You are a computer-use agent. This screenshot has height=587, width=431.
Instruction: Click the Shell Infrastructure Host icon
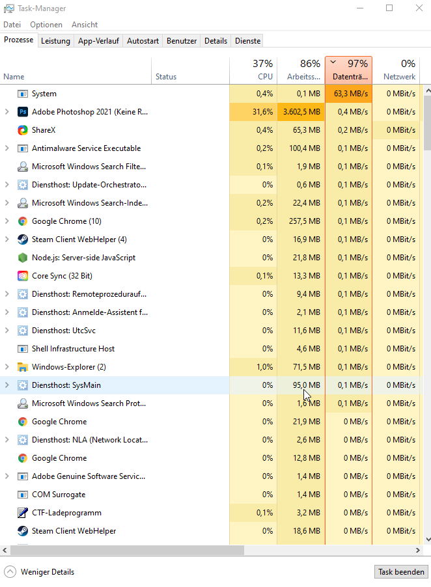point(23,349)
